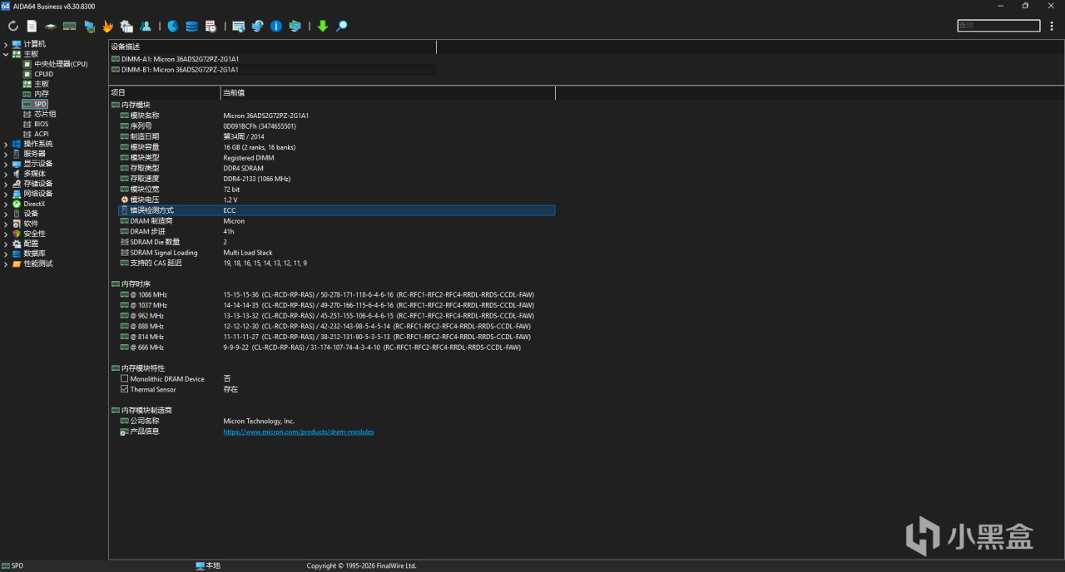Select 数据库 in the tree

point(35,254)
